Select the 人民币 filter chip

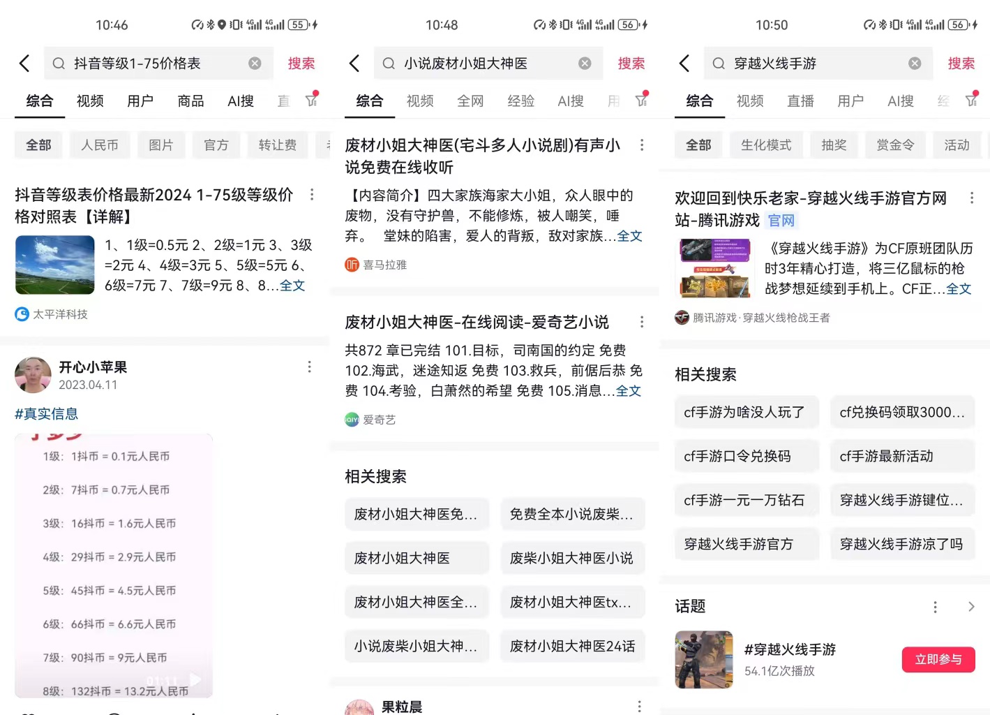[x=100, y=145]
